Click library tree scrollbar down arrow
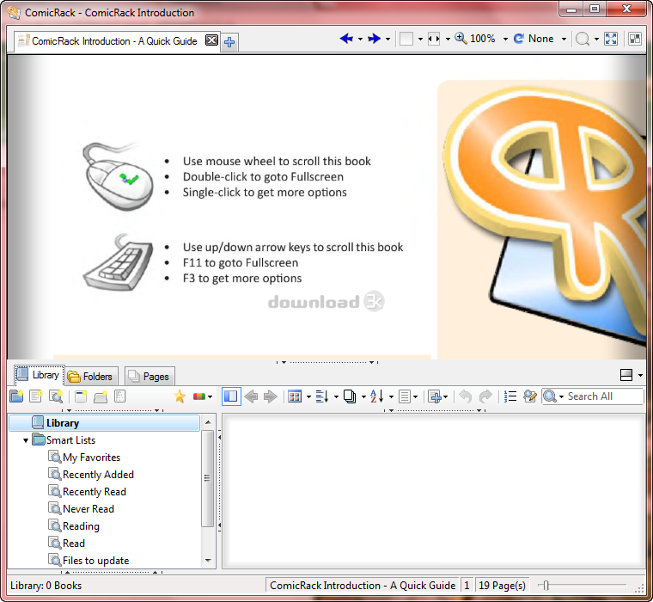This screenshot has height=602, width=653. (x=208, y=561)
